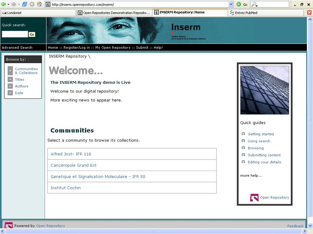
Task: Select the INSERM Repository: Home tab
Action: (x=190, y=12)
